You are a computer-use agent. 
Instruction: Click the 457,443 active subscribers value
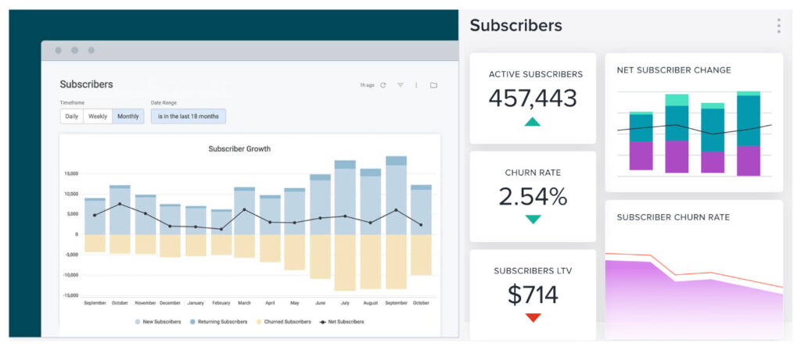(533, 98)
